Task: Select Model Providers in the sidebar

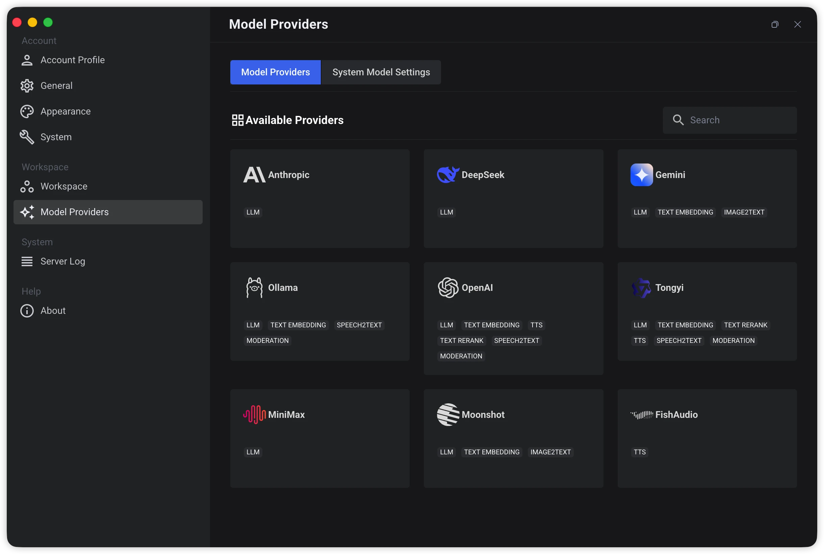Action: [108, 212]
